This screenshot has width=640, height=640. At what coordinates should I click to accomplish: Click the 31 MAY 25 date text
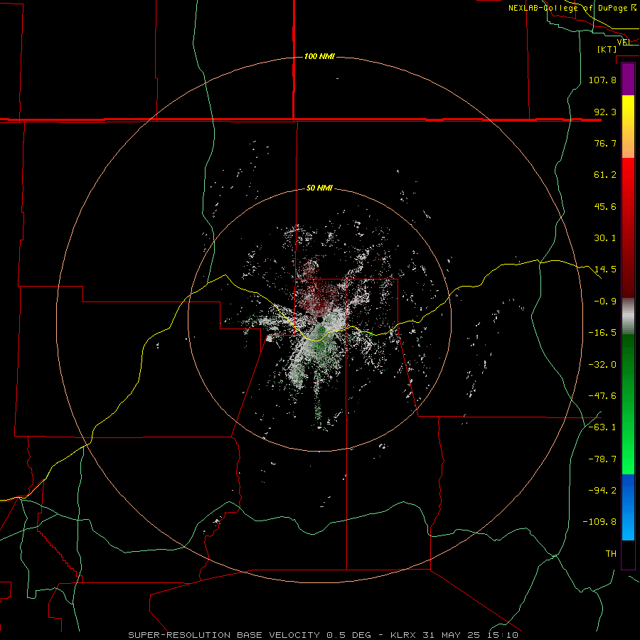click(453, 635)
